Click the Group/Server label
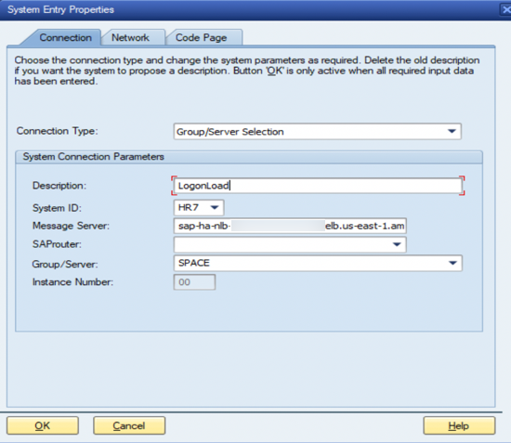This screenshot has width=511, height=443. point(65,264)
